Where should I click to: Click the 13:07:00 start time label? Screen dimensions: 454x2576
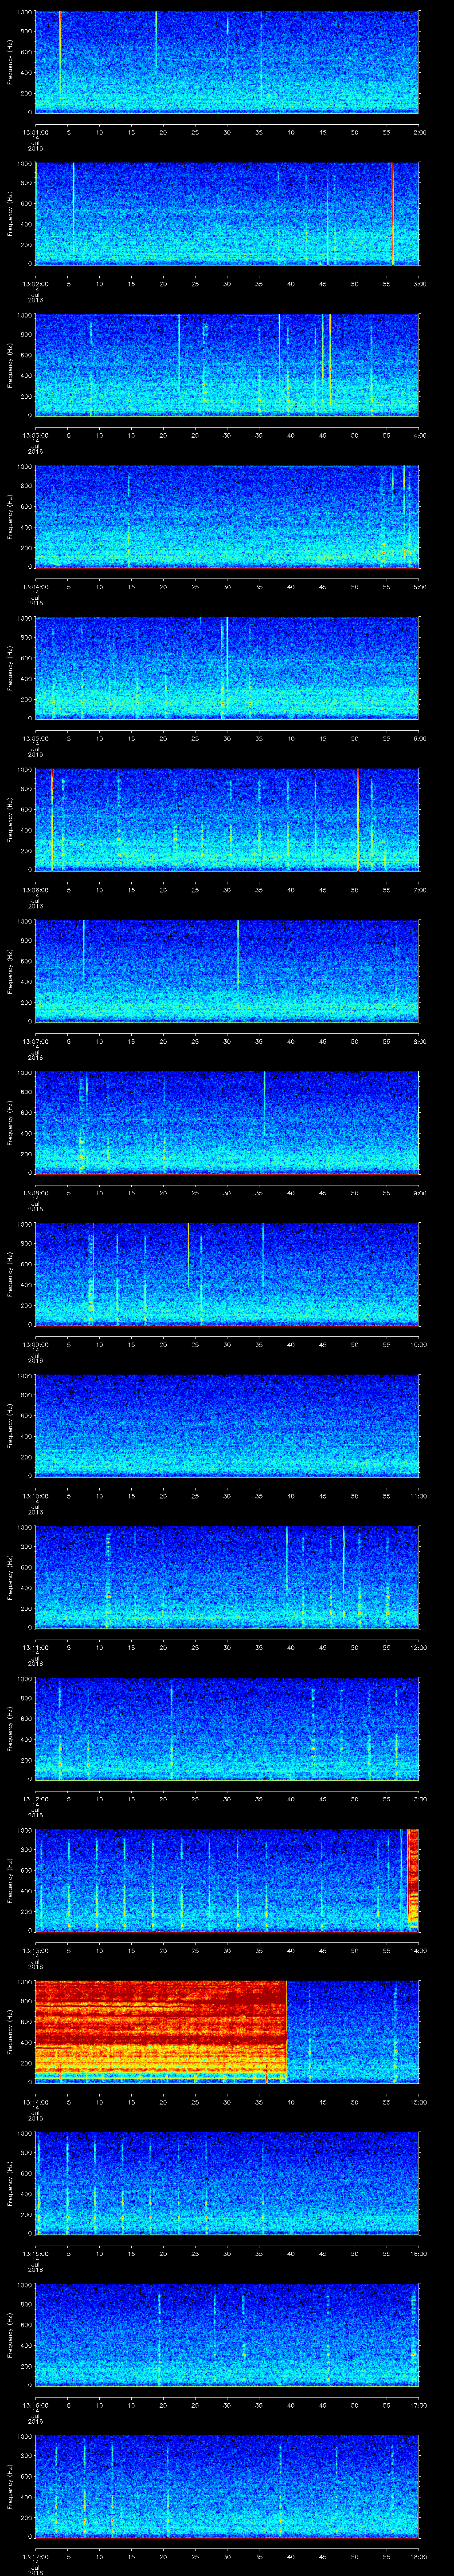pos(36,1041)
